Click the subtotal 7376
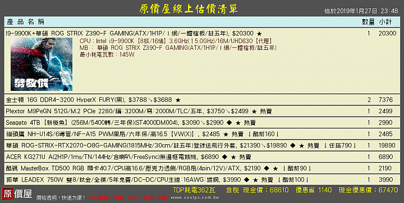Viewport: 404px width, 203px height. tap(385, 100)
